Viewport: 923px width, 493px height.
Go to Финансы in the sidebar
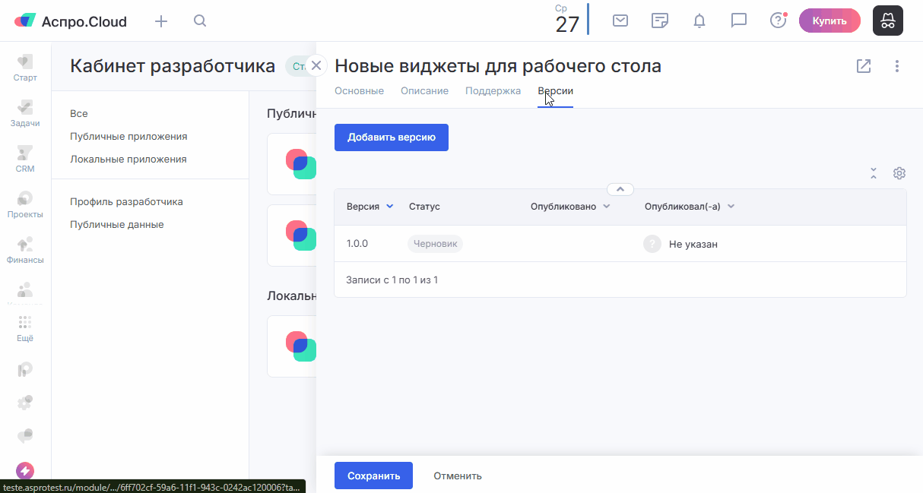pyautogui.click(x=25, y=250)
